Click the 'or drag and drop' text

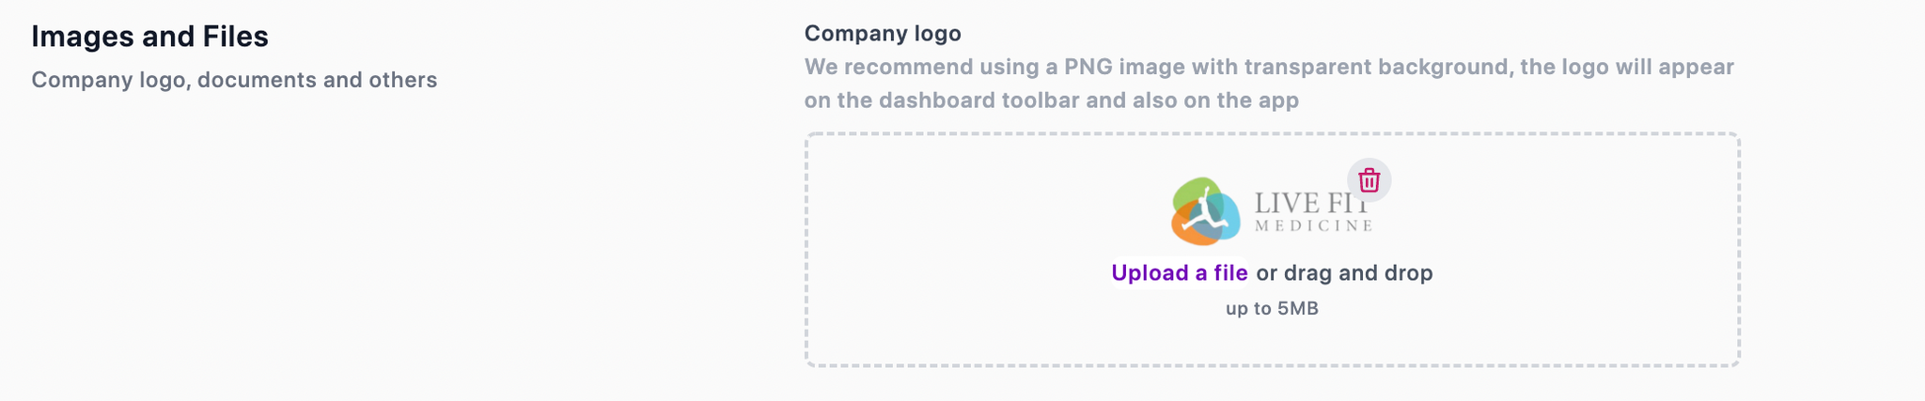pos(1345,273)
